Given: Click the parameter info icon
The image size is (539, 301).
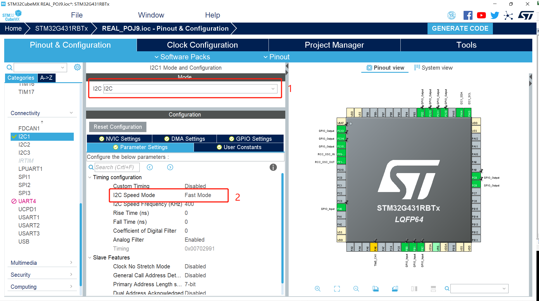Looking at the screenshot, I should pos(273,167).
